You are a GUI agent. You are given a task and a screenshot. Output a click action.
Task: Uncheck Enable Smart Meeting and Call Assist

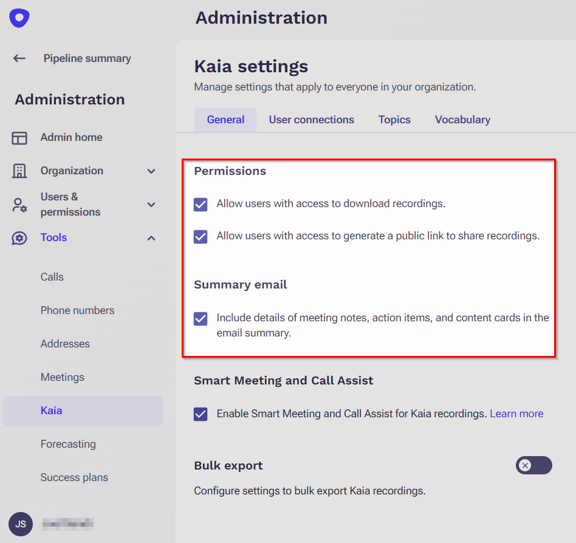pyautogui.click(x=201, y=414)
